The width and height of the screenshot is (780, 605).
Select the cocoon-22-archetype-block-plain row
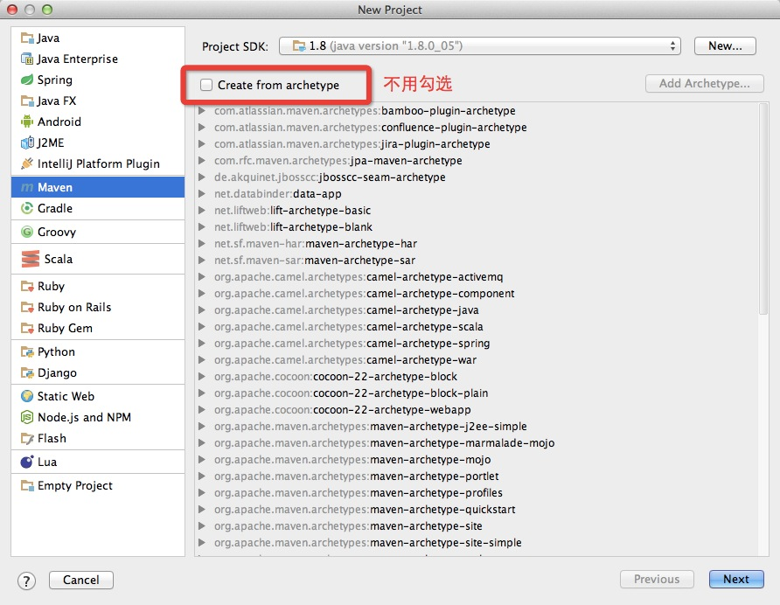click(477, 393)
